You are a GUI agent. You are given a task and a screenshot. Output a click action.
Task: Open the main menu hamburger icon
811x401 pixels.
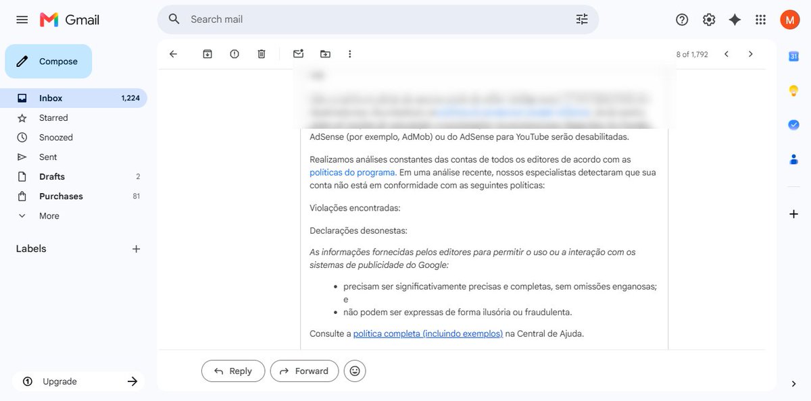[22, 20]
